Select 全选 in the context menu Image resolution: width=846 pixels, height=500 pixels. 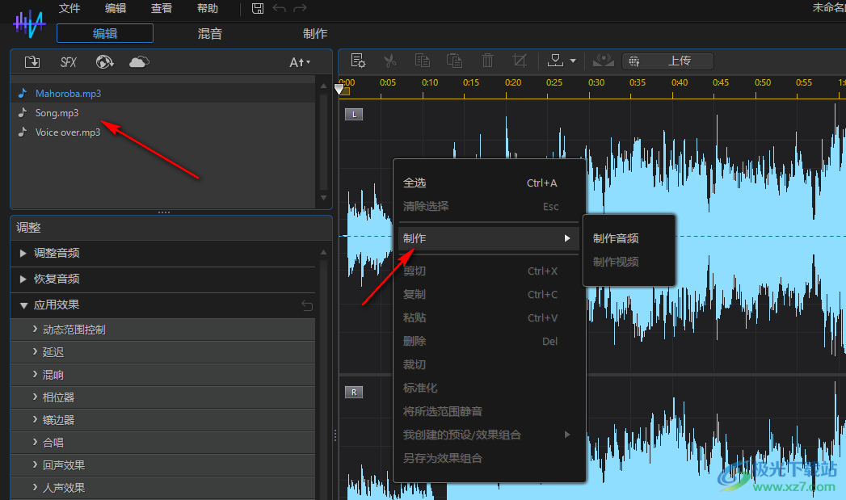tap(415, 183)
